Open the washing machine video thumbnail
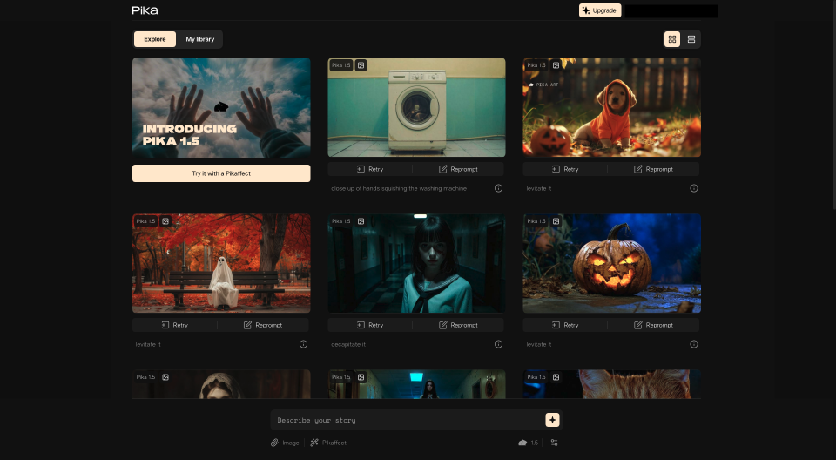836x460 pixels. point(416,107)
